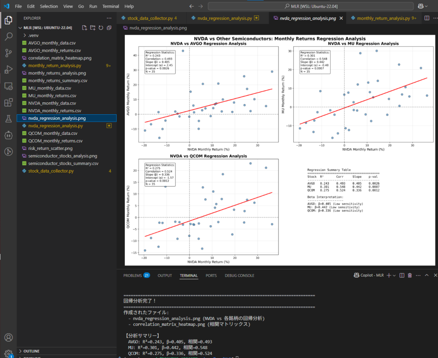Show the Debug Console panel tab
The height and width of the screenshot is (358, 438).
(x=240, y=275)
